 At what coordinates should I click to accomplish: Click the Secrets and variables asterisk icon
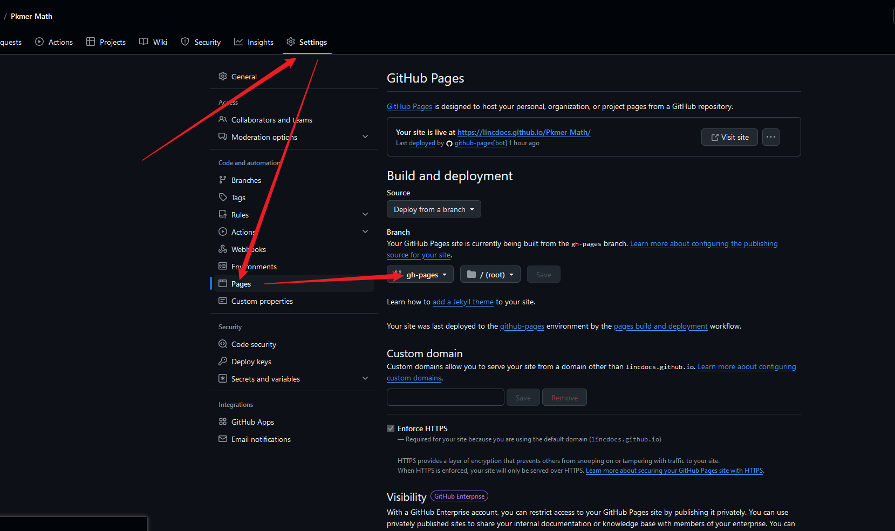click(x=223, y=378)
